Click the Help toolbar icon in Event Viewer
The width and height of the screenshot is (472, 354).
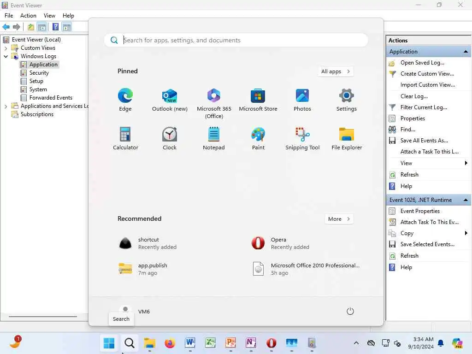pos(55,27)
